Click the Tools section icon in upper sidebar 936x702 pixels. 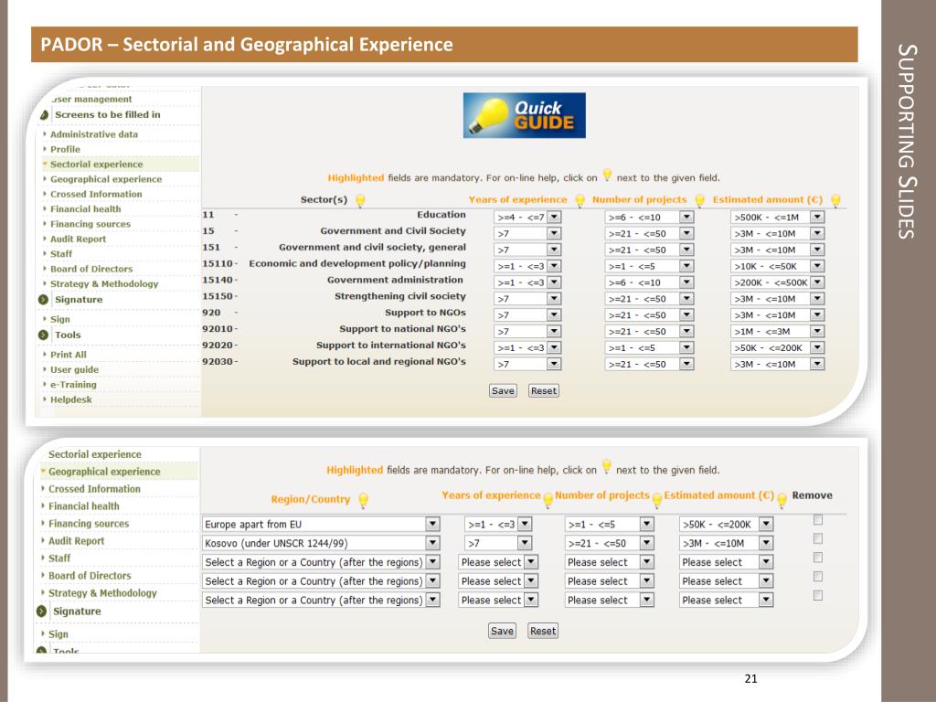pyautogui.click(x=43, y=335)
